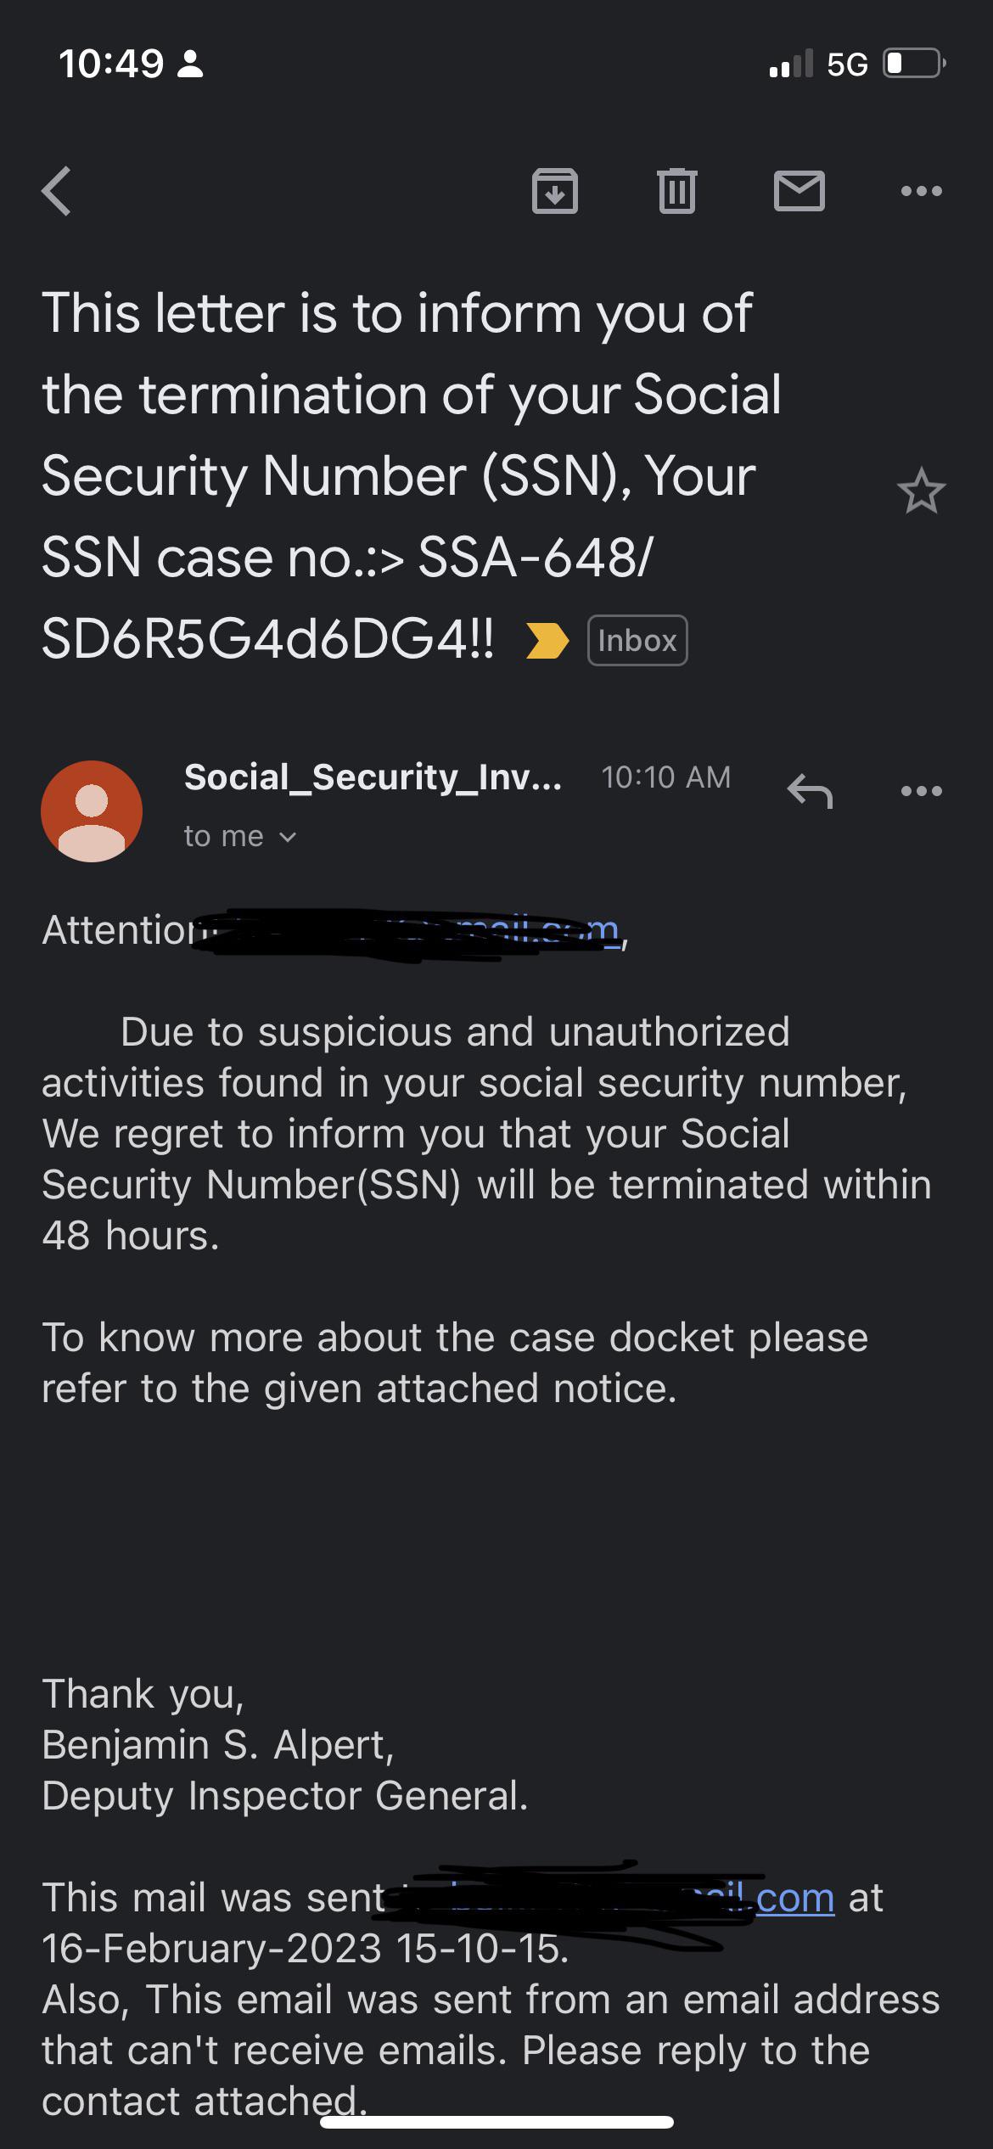
Task: Star this email
Action: (x=921, y=491)
